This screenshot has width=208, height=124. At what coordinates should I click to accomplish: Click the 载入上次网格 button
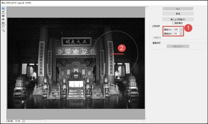click(x=178, y=20)
